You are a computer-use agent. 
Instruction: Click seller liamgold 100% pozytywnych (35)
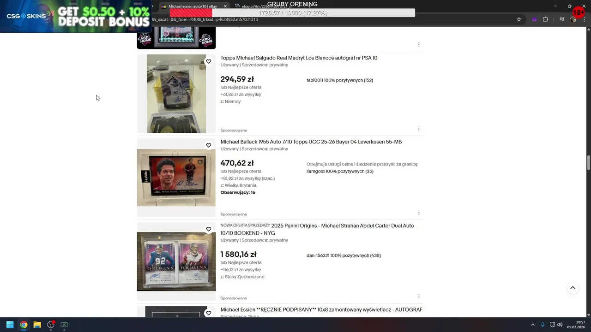pos(340,172)
